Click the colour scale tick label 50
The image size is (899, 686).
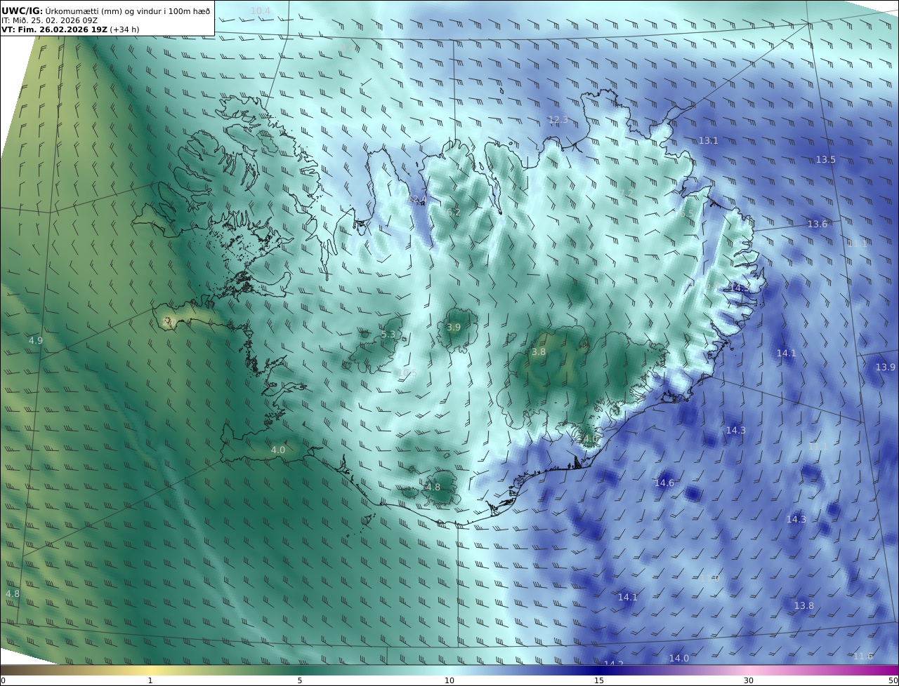[x=893, y=681]
